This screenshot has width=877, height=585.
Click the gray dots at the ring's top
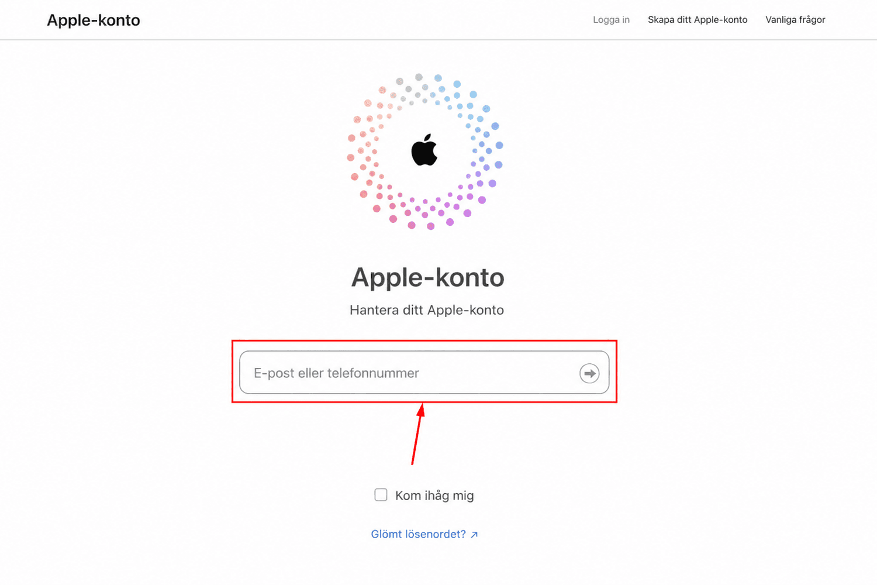coord(412,88)
